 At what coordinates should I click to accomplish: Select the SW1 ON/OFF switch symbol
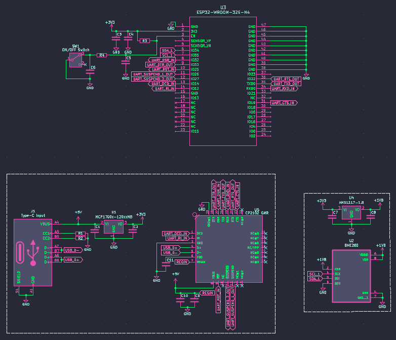[76, 61]
